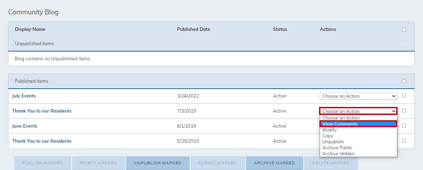Mark the 7/3/2019 Thank You row checkbox

click(404, 110)
